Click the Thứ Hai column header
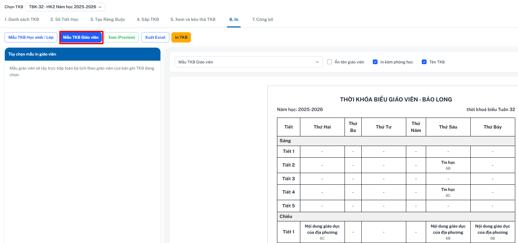The image size is (518, 243). coord(322,127)
